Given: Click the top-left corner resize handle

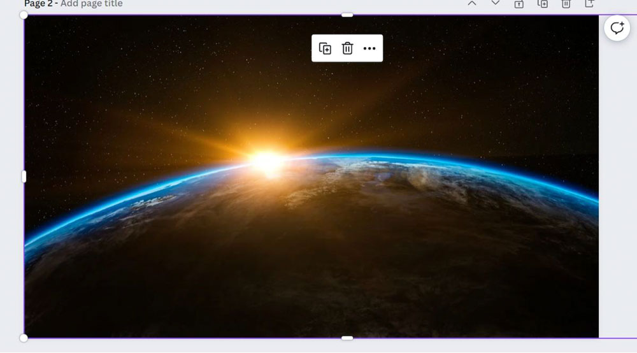Looking at the screenshot, I should (24, 15).
